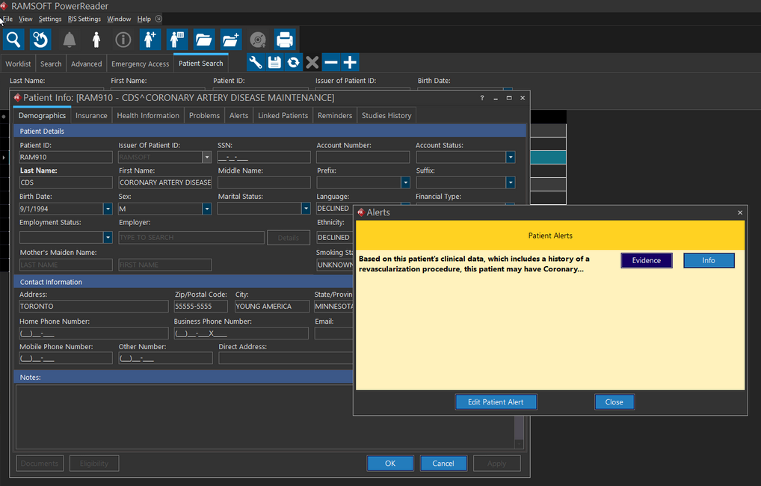The image size is (761, 486).
Task: Click the floppy disk save icon
Action: pyautogui.click(x=274, y=63)
